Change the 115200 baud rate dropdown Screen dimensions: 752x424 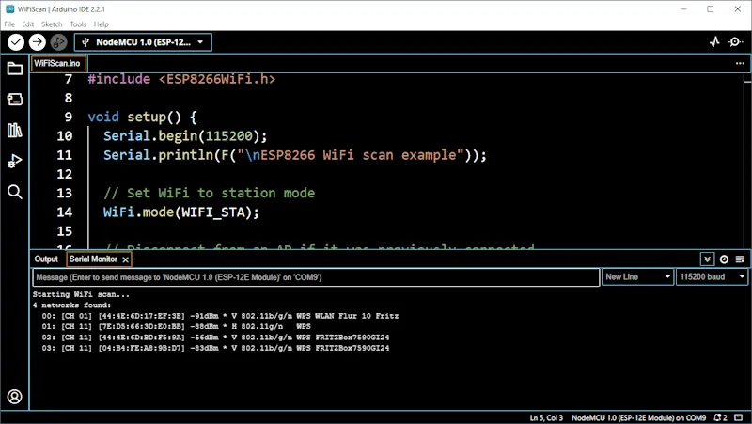[713, 277]
